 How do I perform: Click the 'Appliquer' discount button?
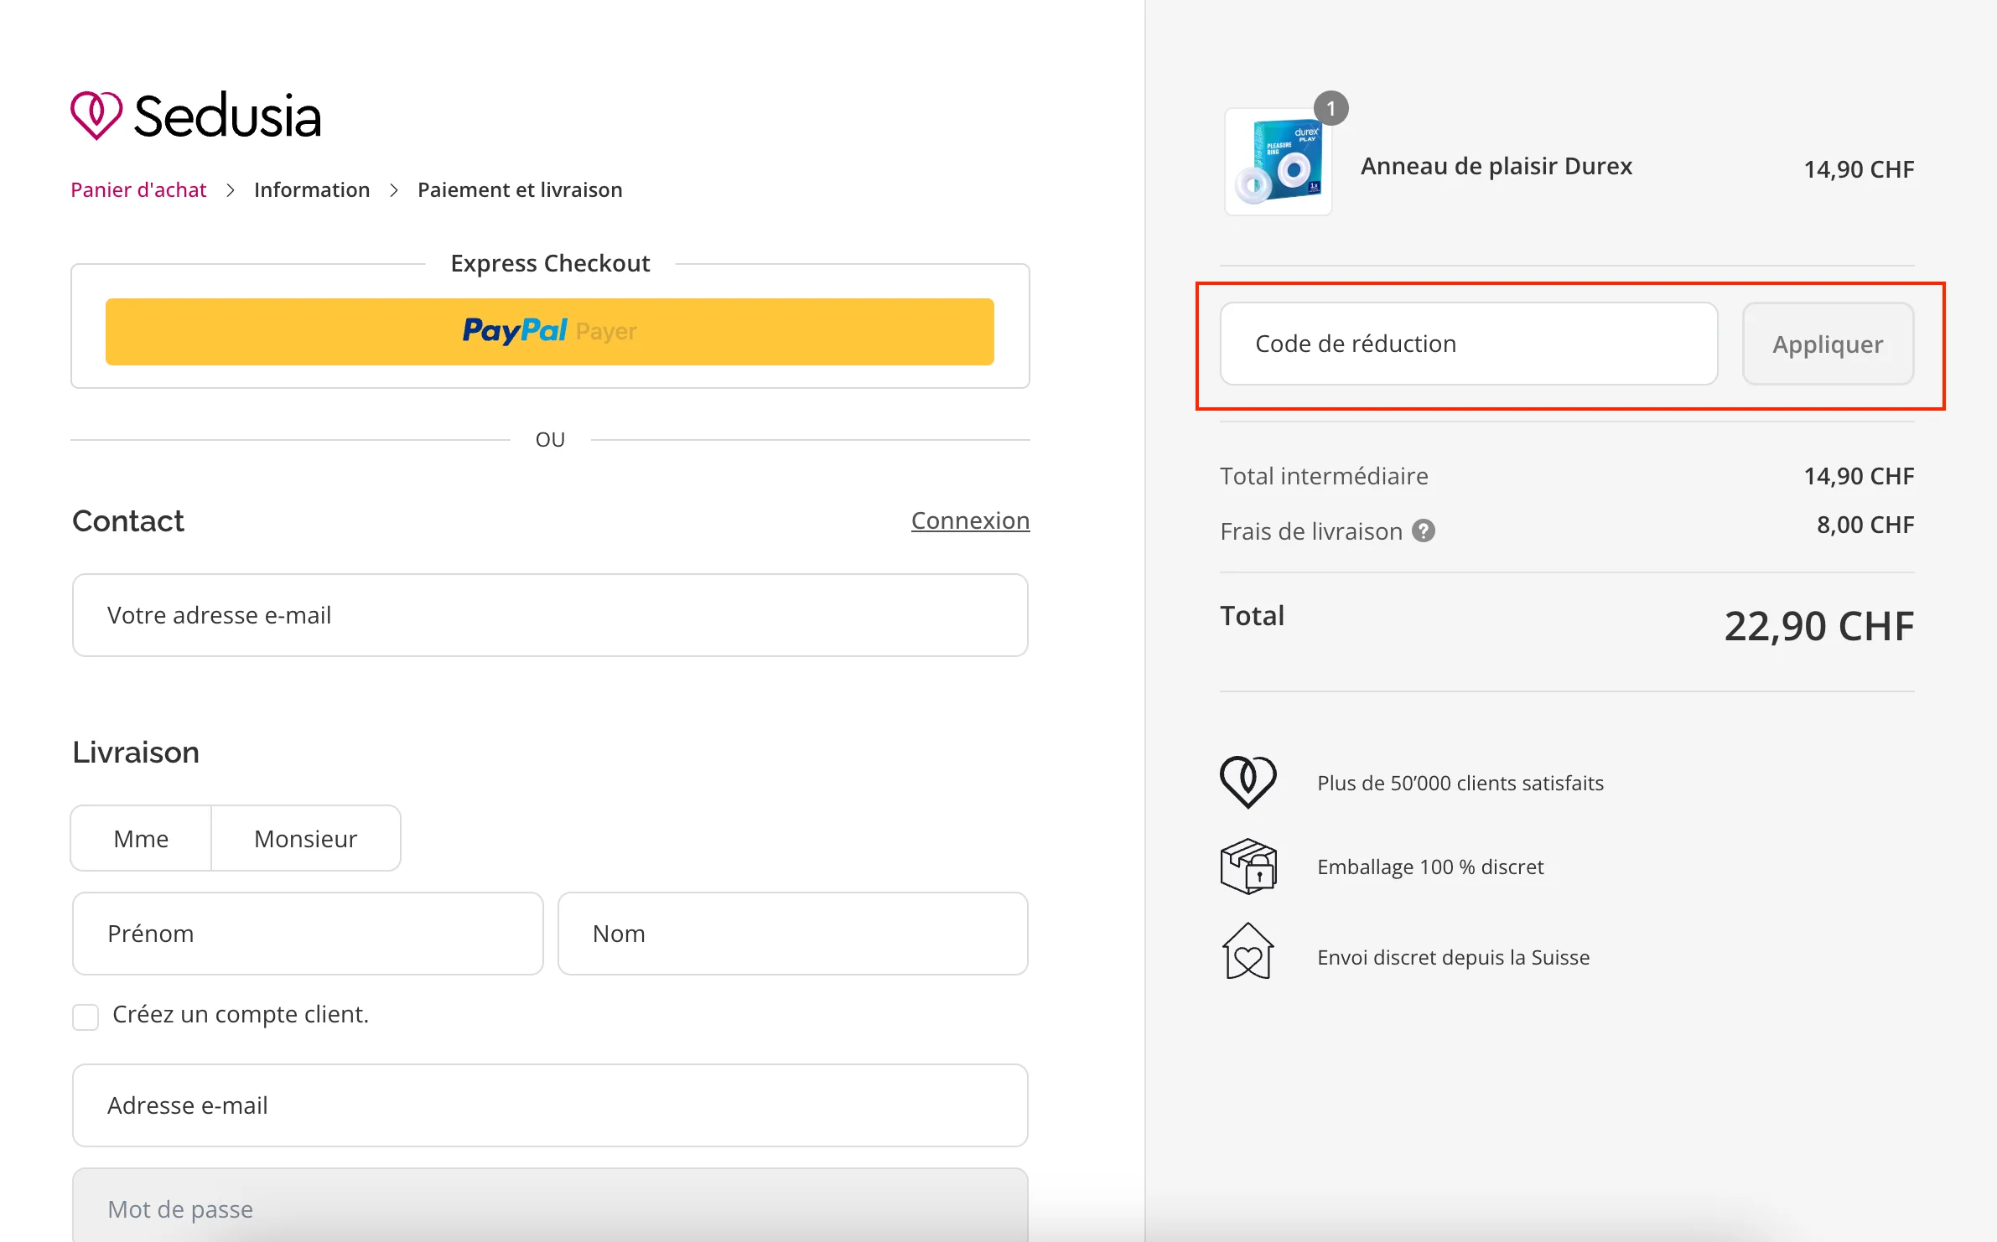(1828, 344)
